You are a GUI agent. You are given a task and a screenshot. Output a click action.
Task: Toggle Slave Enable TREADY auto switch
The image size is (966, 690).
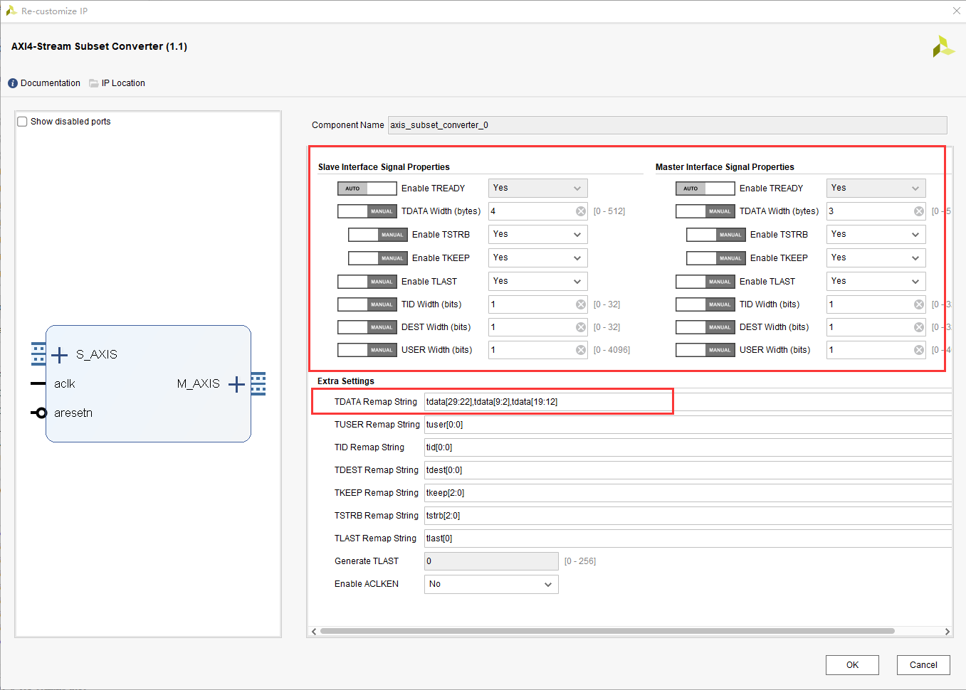(x=367, y=189)
